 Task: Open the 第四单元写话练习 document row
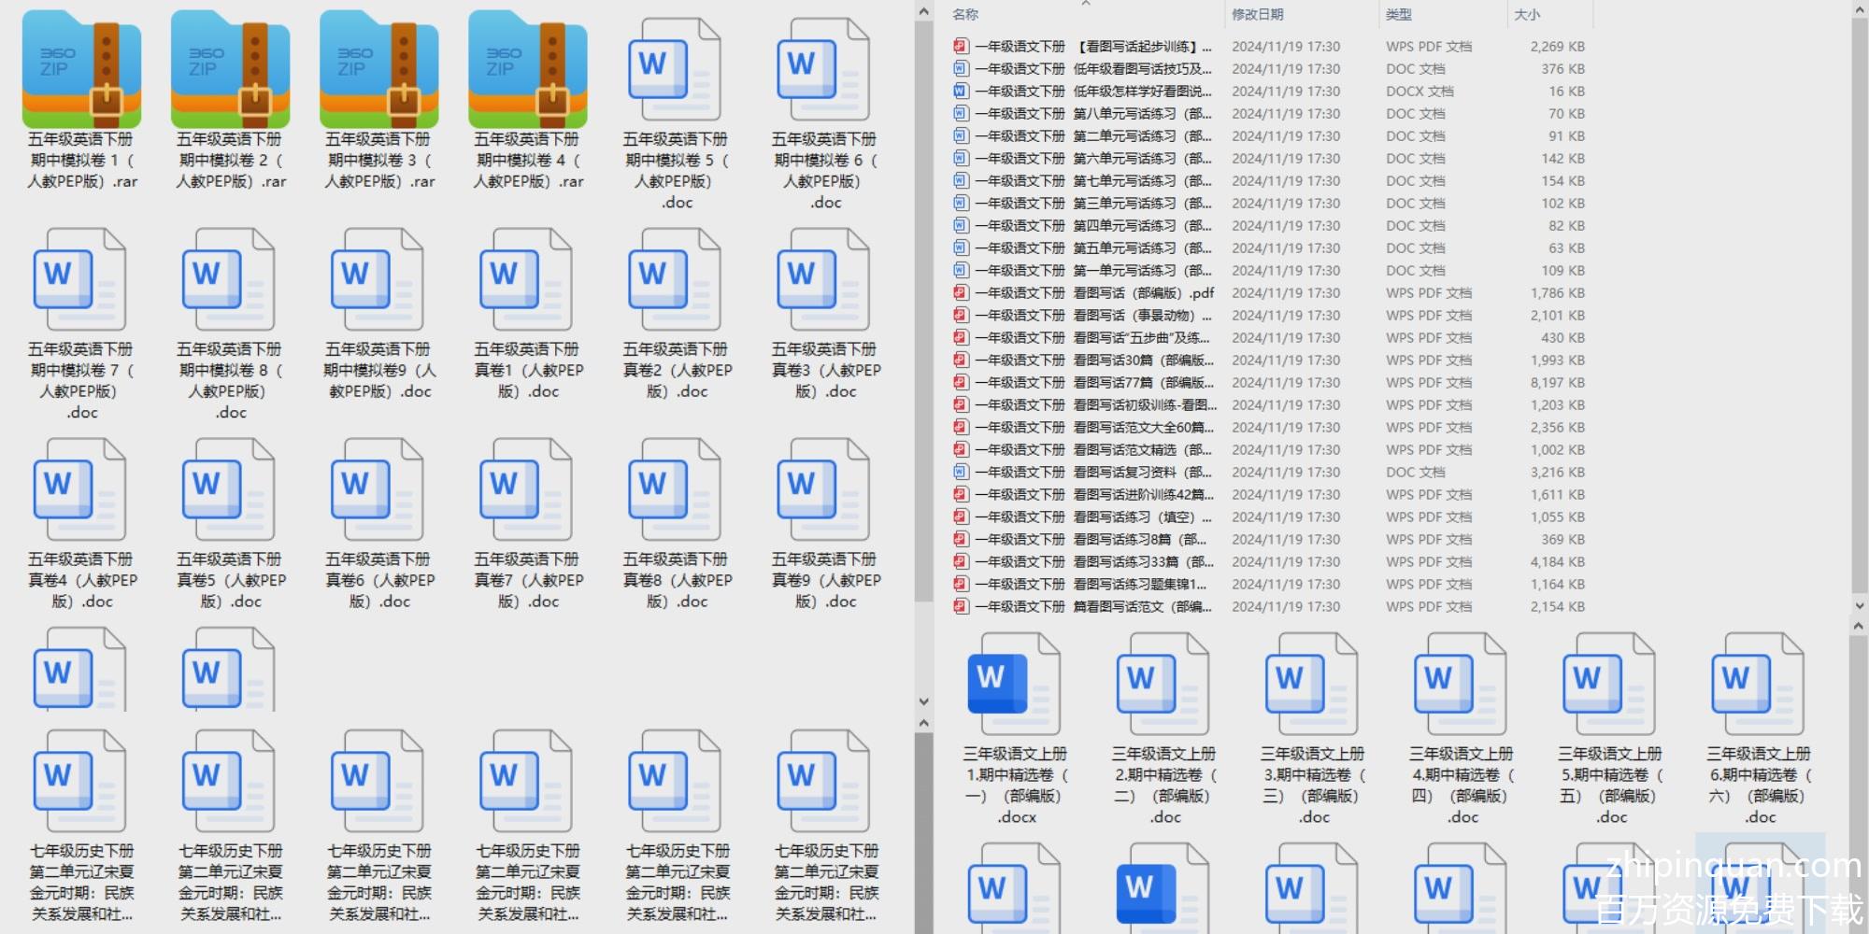pyautogui.click(x=1269, y=225)
